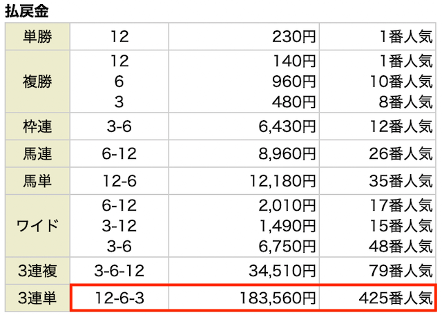Select the 枠連 row label

(x=37, y=126)
